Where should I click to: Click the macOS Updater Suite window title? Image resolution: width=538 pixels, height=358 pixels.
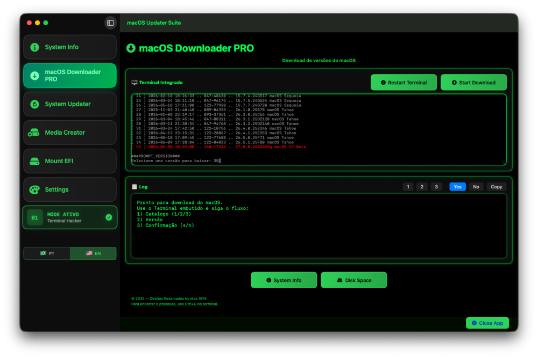pyautogui.click(x=154, y=23)
